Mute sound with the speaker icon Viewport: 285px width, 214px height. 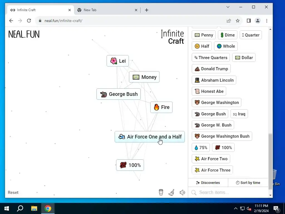[x=182, y=192]
